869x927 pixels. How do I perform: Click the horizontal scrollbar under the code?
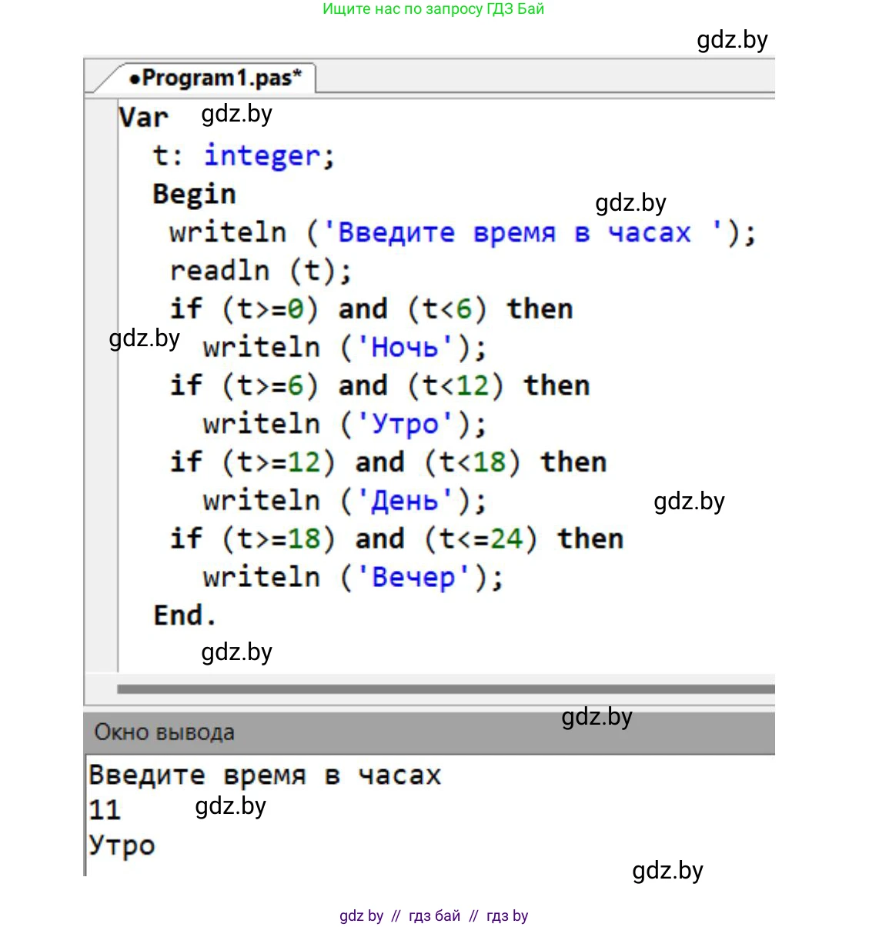445,689
